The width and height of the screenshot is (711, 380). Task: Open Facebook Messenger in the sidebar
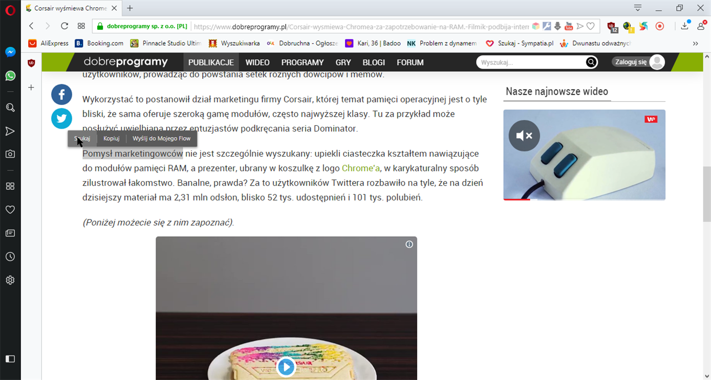(x=10, y=52)
